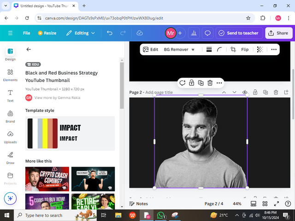The height and width of the screenshot is (221, 295).
Task: Click the Send to teacher button
Action: pos(239,33)
